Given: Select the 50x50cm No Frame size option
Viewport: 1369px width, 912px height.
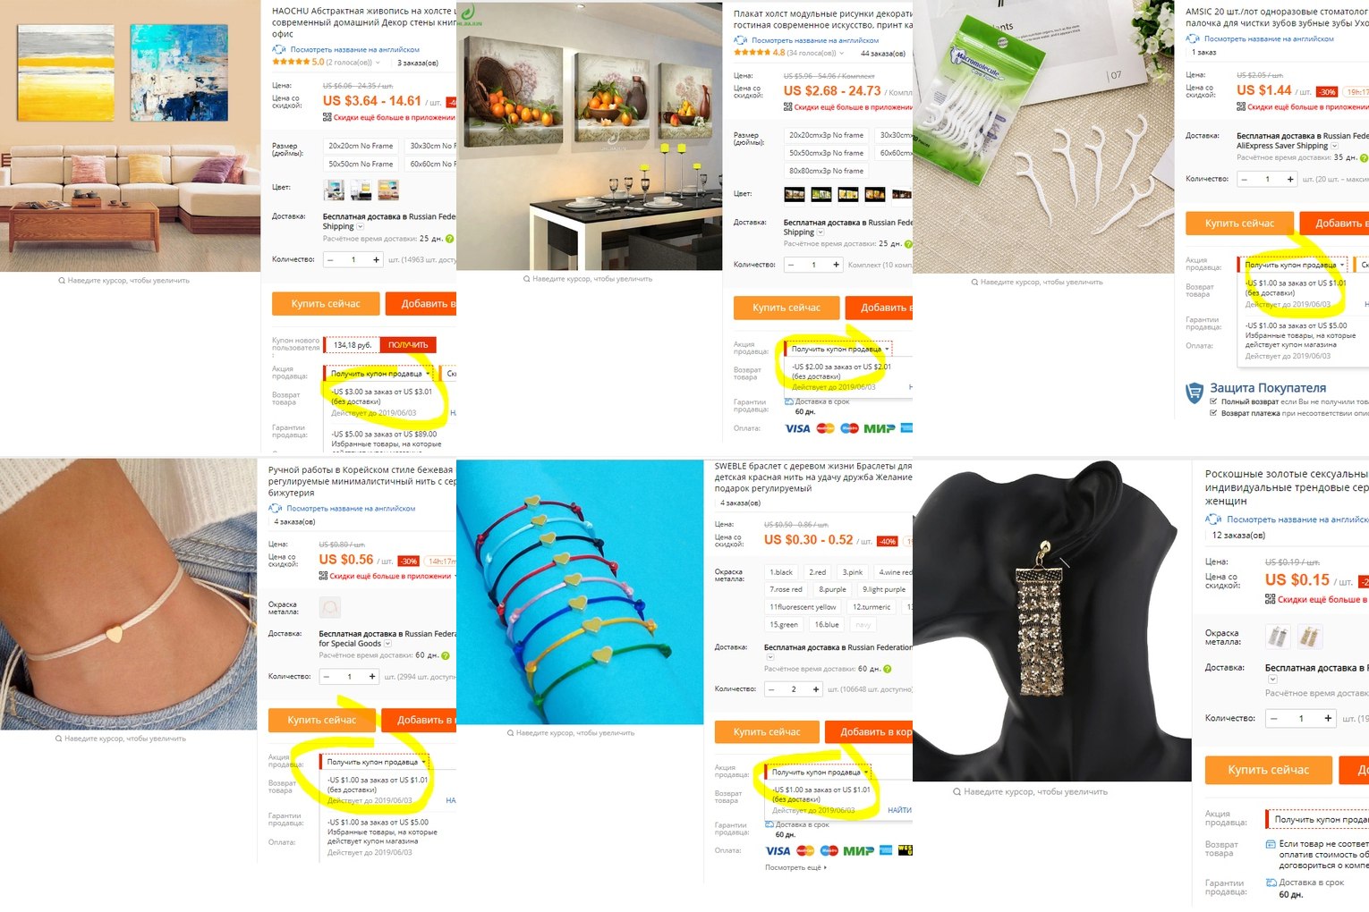Looking at the screenshot, I should 361,165.
